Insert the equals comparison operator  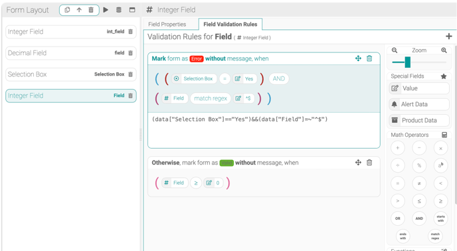pos(397,183)
